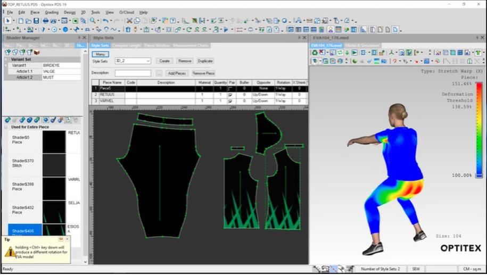The image size is (487, 275).
Task: Open the Grading menu
Action: click(x=52, y=12)
